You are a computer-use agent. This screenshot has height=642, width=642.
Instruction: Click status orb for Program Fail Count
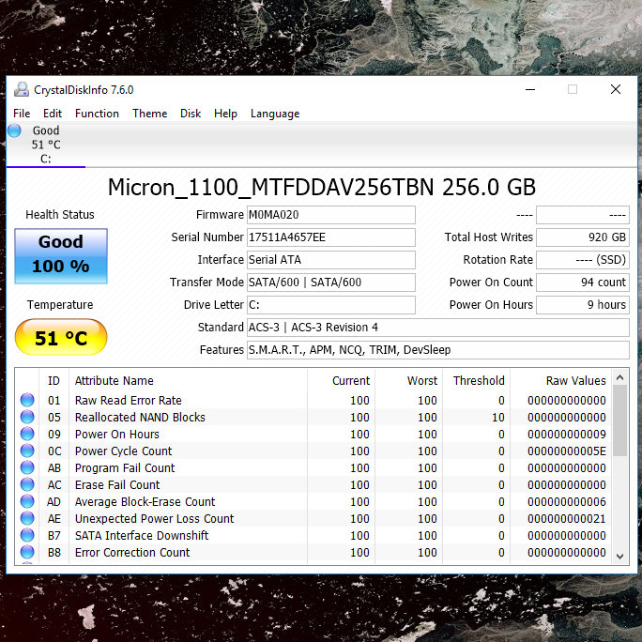(x=27, y=468)
